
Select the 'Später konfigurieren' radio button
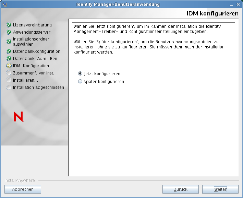80,81
